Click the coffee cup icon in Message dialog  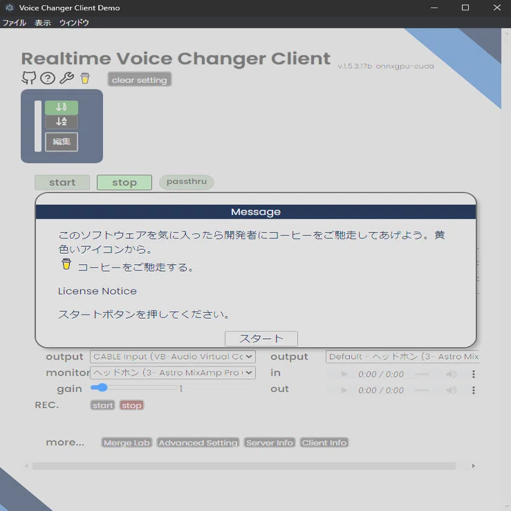pyautogui.click(x=66, y=264)
